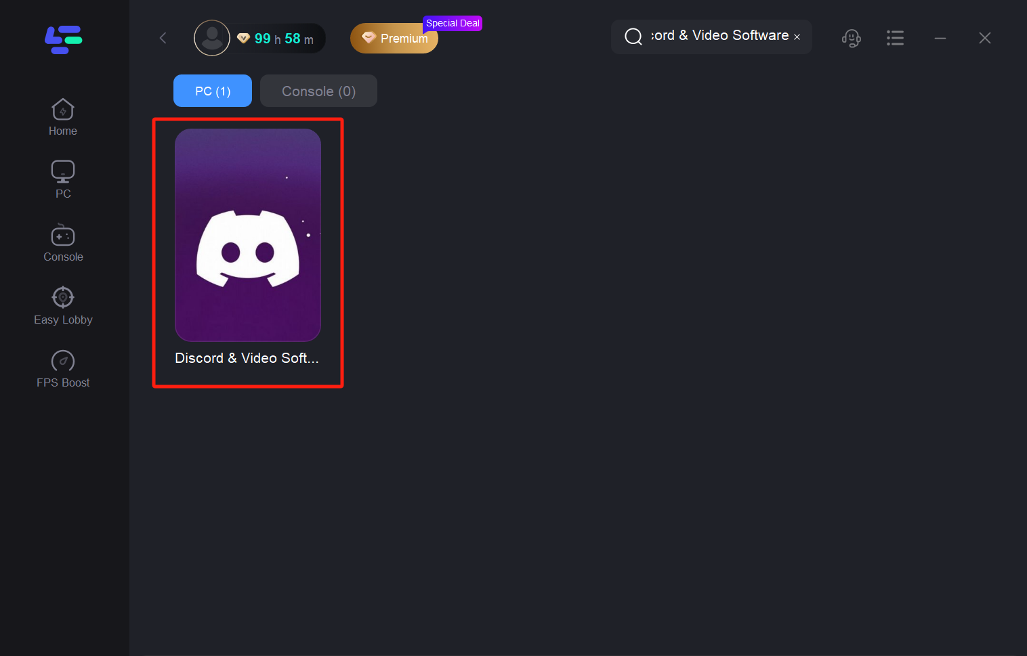This screenshot has height=656, width=1027.
Task: Open the Home section in the sidebar
Action: [63, 118]
